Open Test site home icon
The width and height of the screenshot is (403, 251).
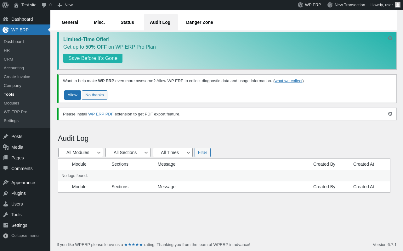click(16, 5)
